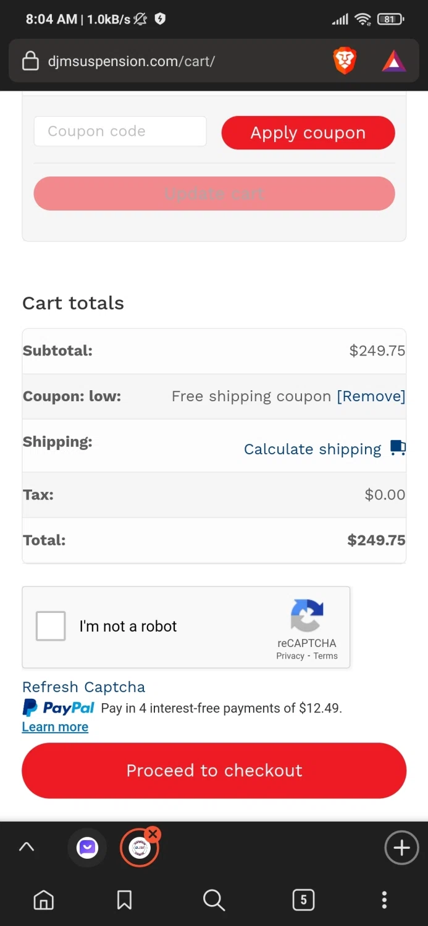The width and height of the screenshot is (428, 926).
Task: Click the Apply coupon button
Action: (x=308, y=133)
